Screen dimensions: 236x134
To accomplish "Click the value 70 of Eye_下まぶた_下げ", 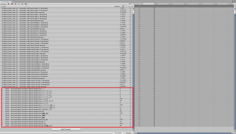I will click(x=121, y=109).
